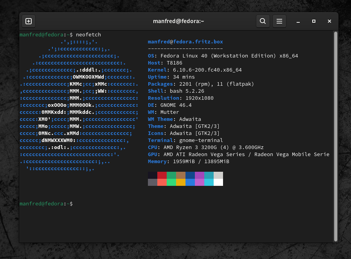Viewport: 351px width, 259px height.
Task: Open the hamburger main menu
Action: click(x=279, y=21)
